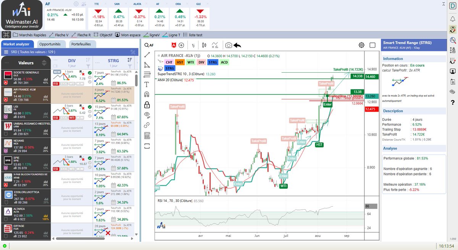Toggle the HST indicator tag

pyautogui.click(x=180, y=62)
